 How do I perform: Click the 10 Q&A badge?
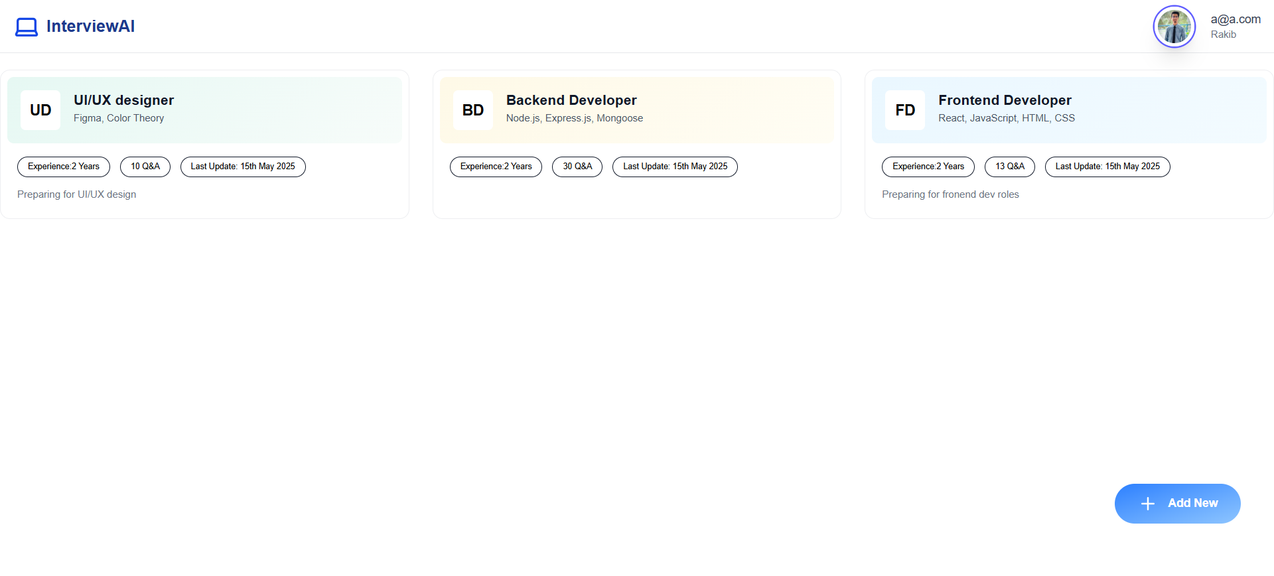pos(145,167)
